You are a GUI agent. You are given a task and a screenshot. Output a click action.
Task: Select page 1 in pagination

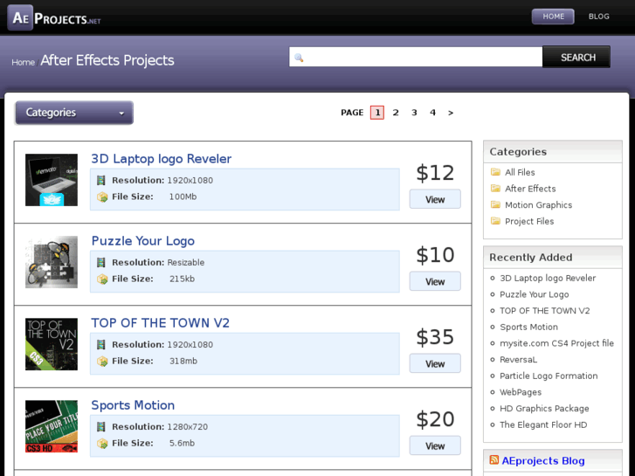coord(377,112)
